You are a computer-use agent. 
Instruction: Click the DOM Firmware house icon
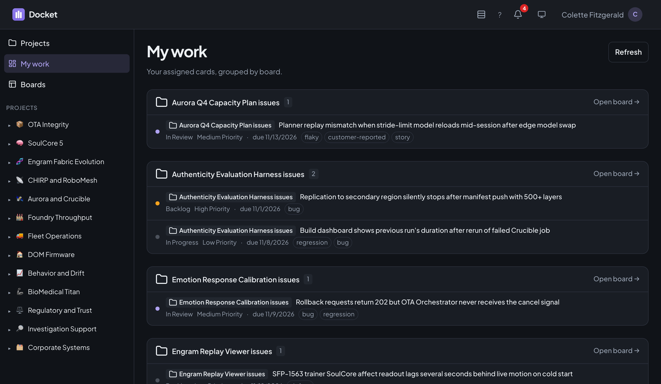20,254
